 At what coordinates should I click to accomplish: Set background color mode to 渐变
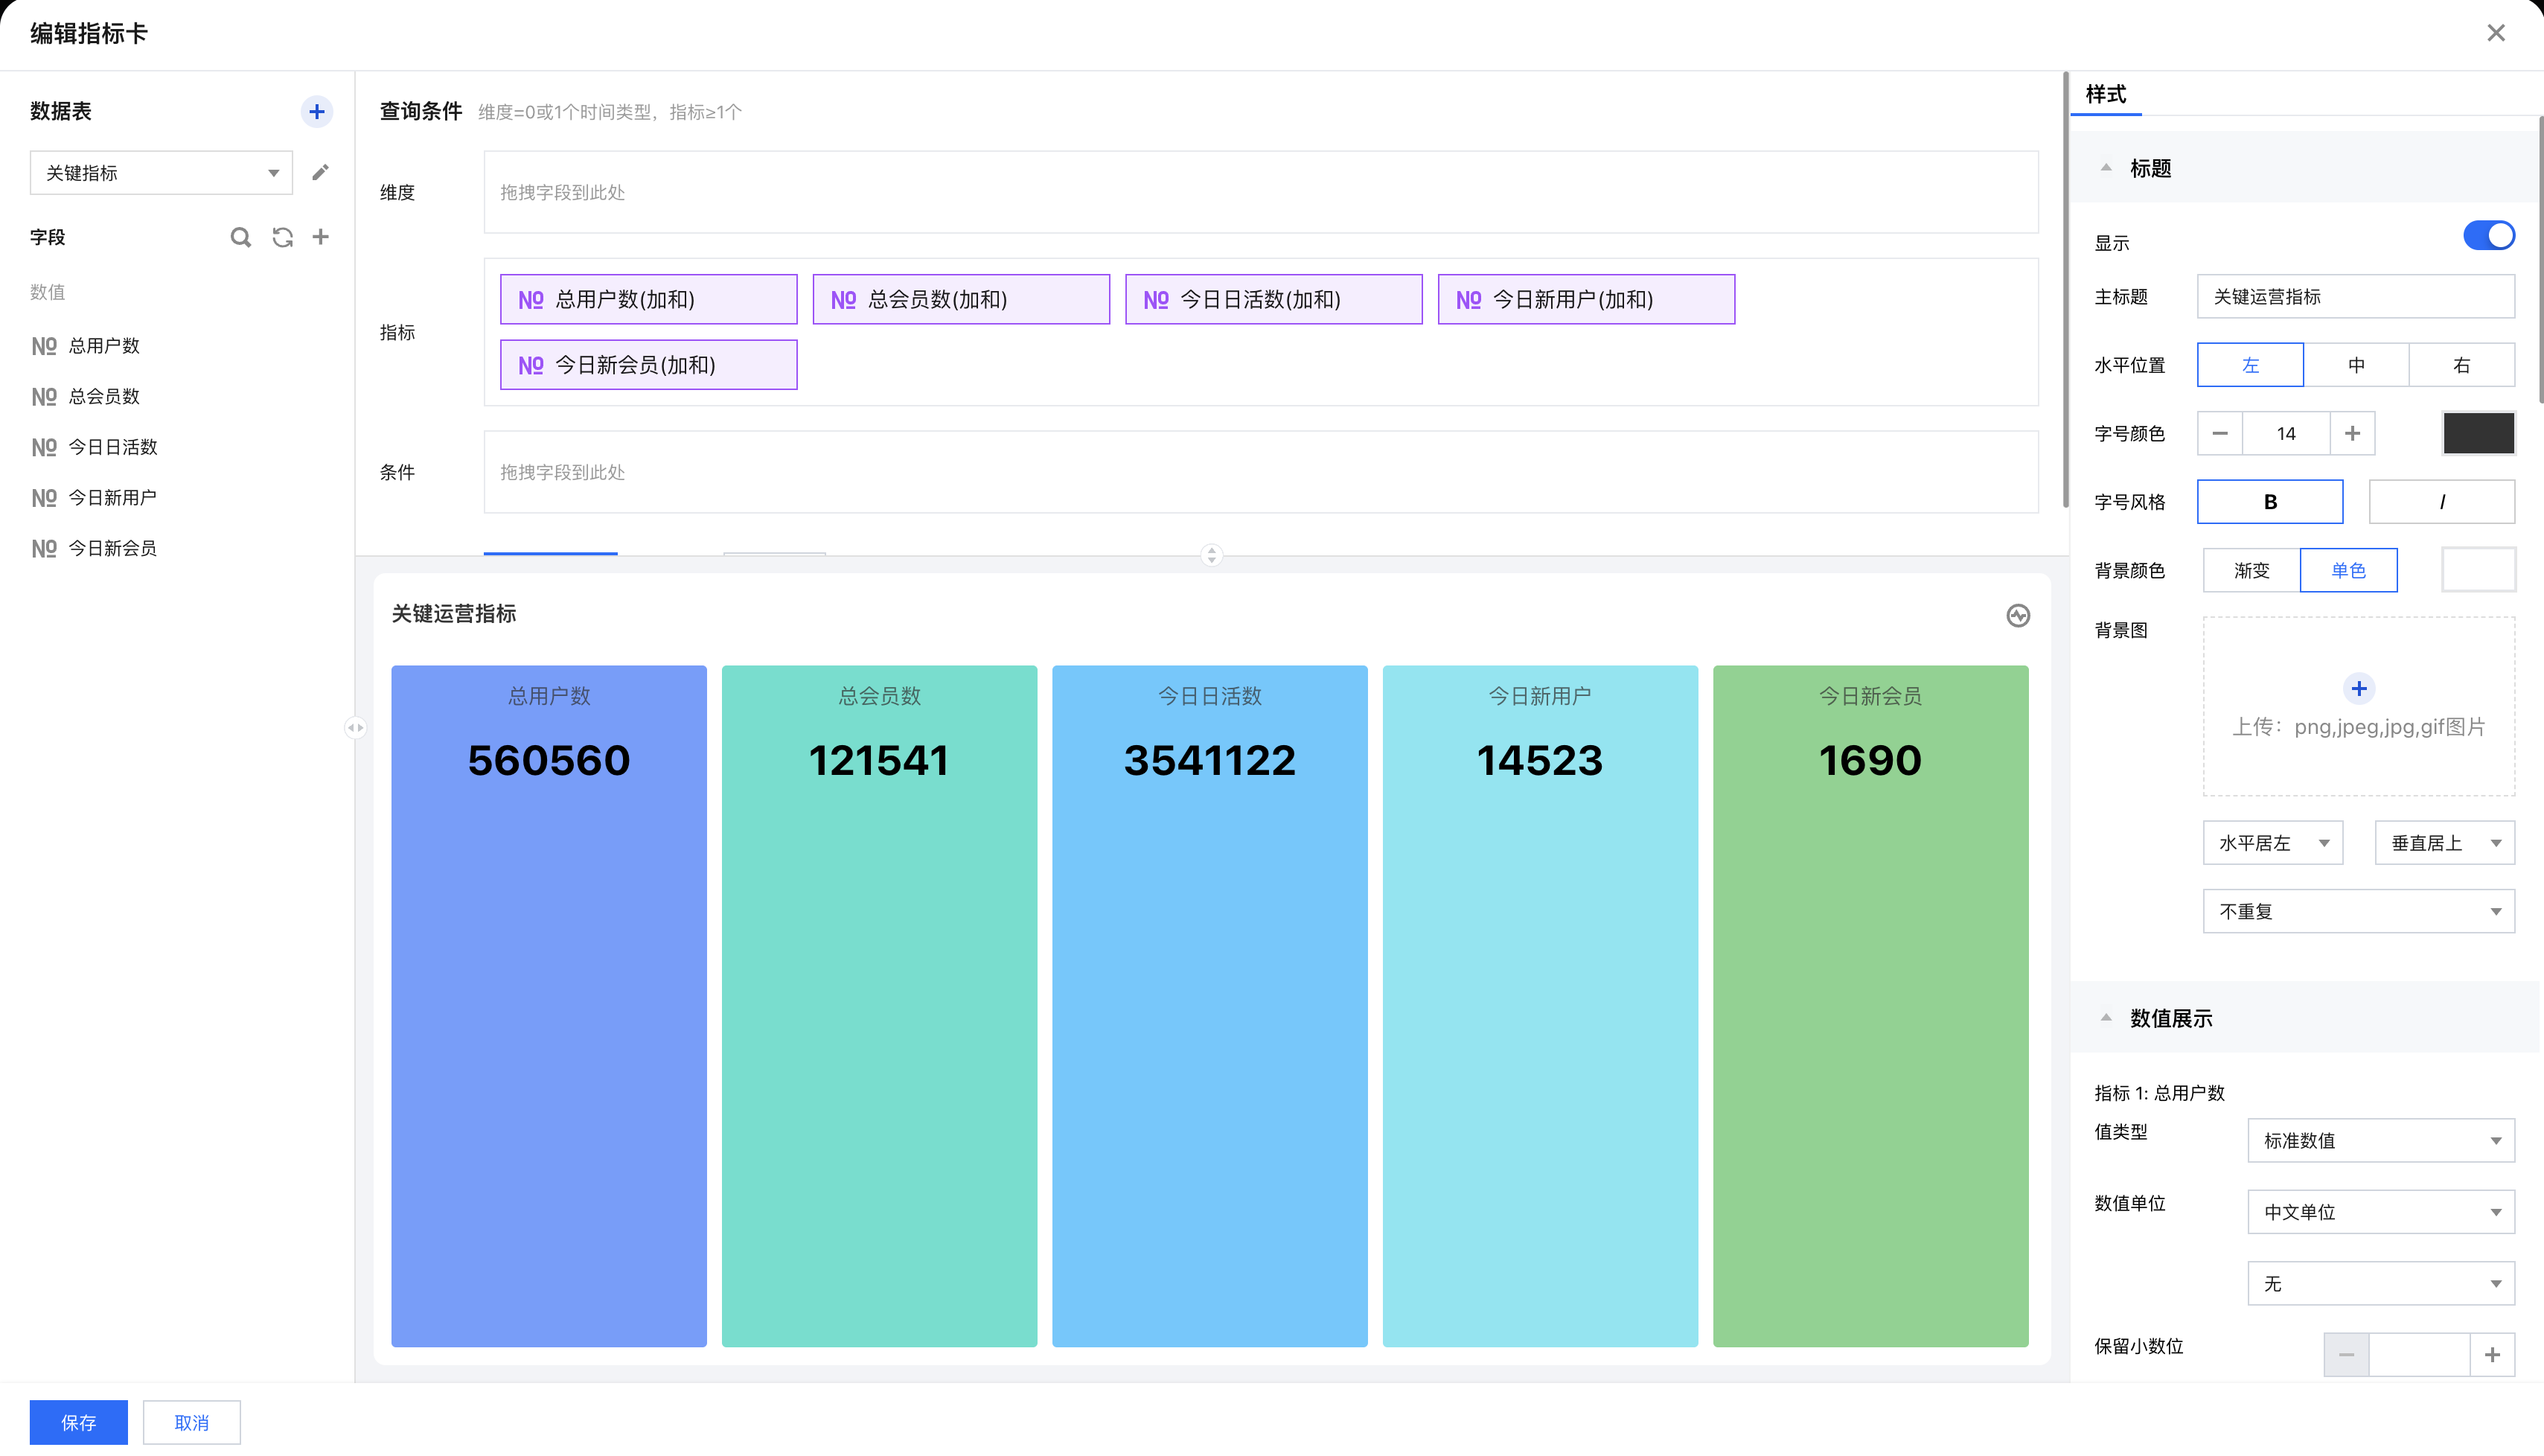coord(2251,570)
